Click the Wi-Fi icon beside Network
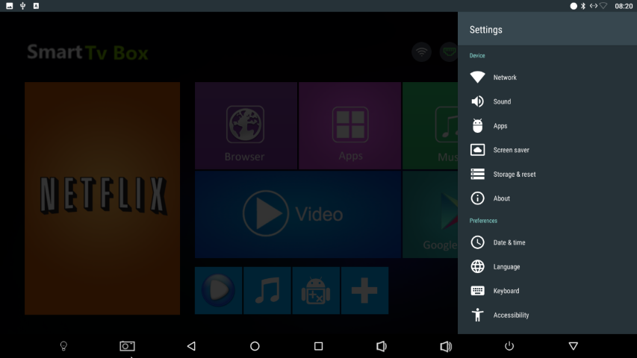Screen dimensions: 637x358 tap(477, 77)
